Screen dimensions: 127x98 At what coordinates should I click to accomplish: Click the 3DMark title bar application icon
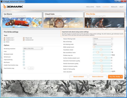2,2
